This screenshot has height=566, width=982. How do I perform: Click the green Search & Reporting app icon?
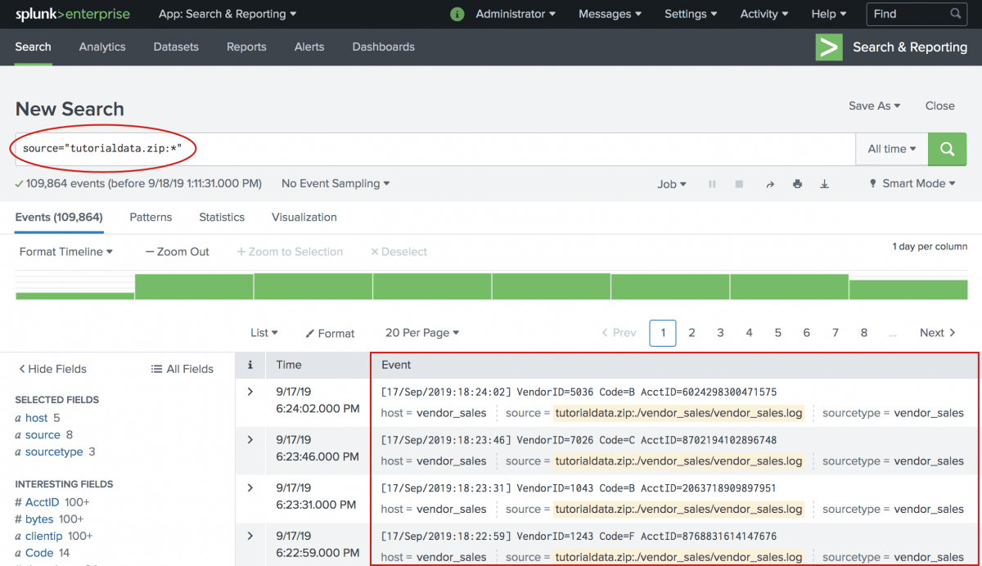click(x=827, y=47)
